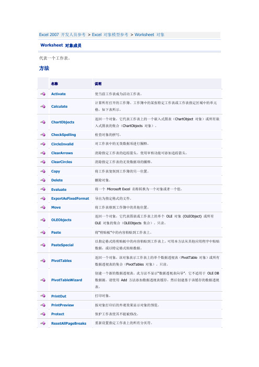Open the OLEObjects method link
This screenshot has width=259, height=367.
click(61, 220)
